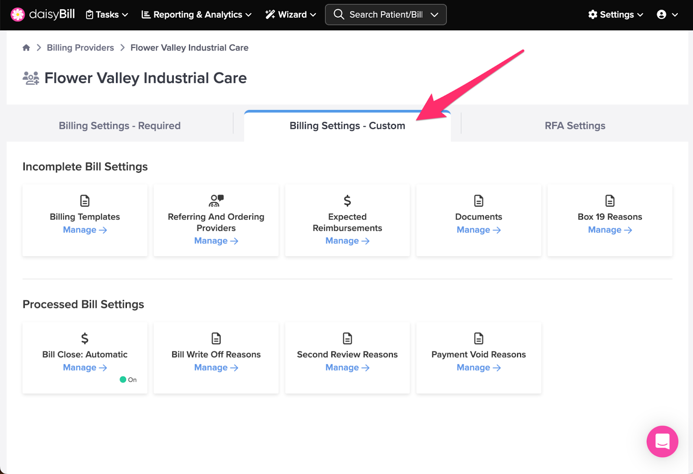The height and width of the screenshot is (474, 693).
Task: Manage Bill Write Off Reasons
Action: click(216, 368)
